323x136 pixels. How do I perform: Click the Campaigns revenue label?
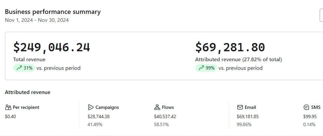click(107, 108)
